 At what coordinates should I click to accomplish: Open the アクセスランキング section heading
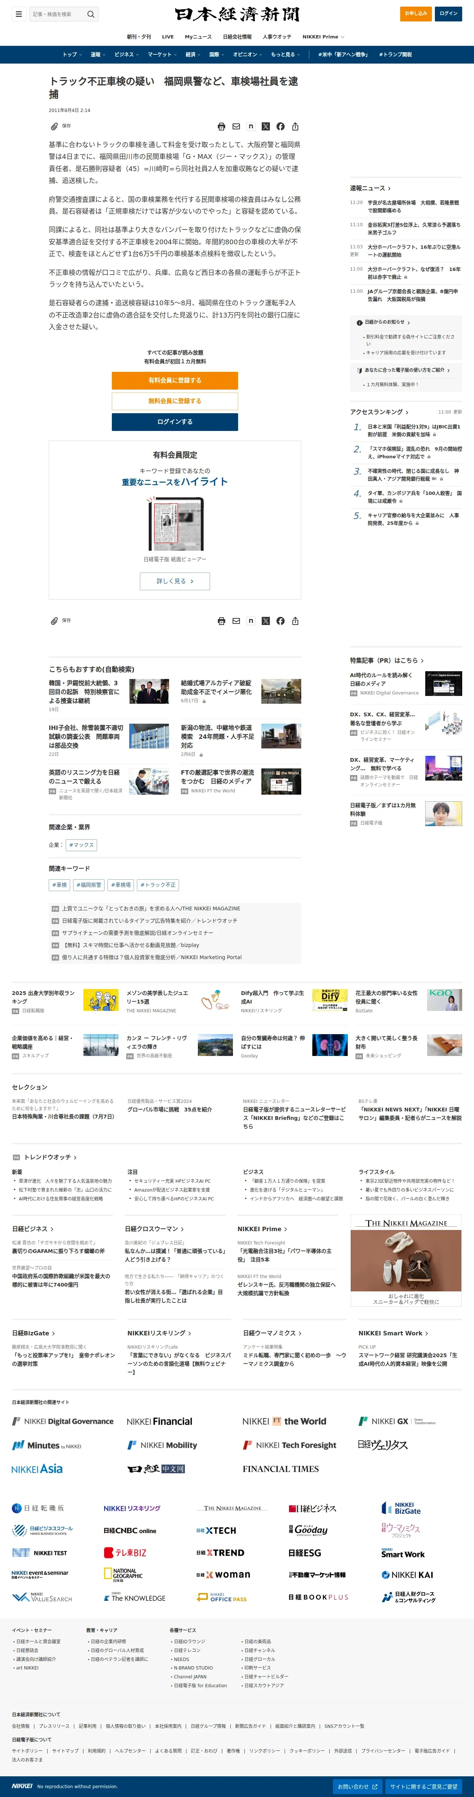pyautogui.click(x=379, y=412)
